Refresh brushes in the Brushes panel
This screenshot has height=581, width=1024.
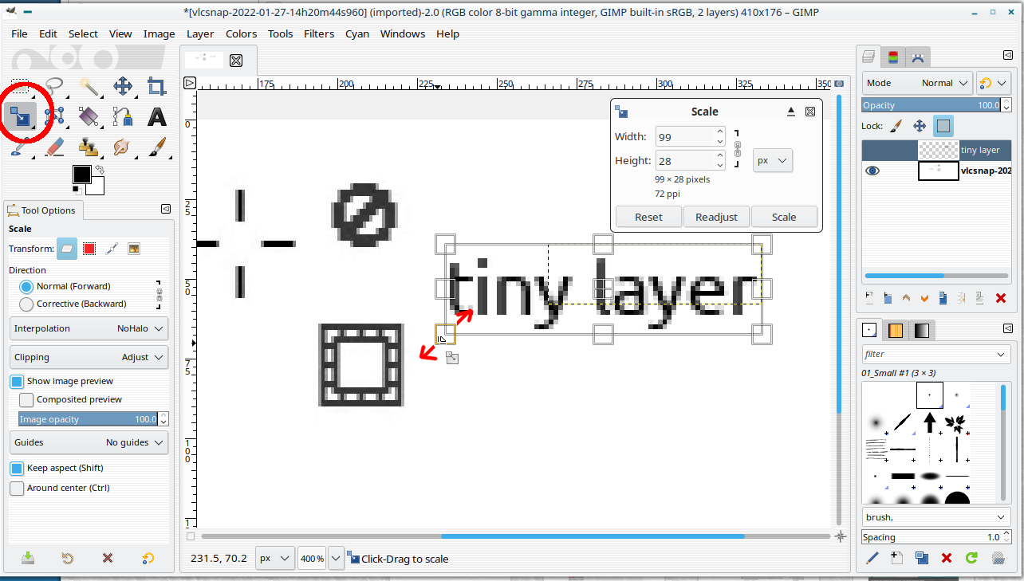tap(971, 558)
